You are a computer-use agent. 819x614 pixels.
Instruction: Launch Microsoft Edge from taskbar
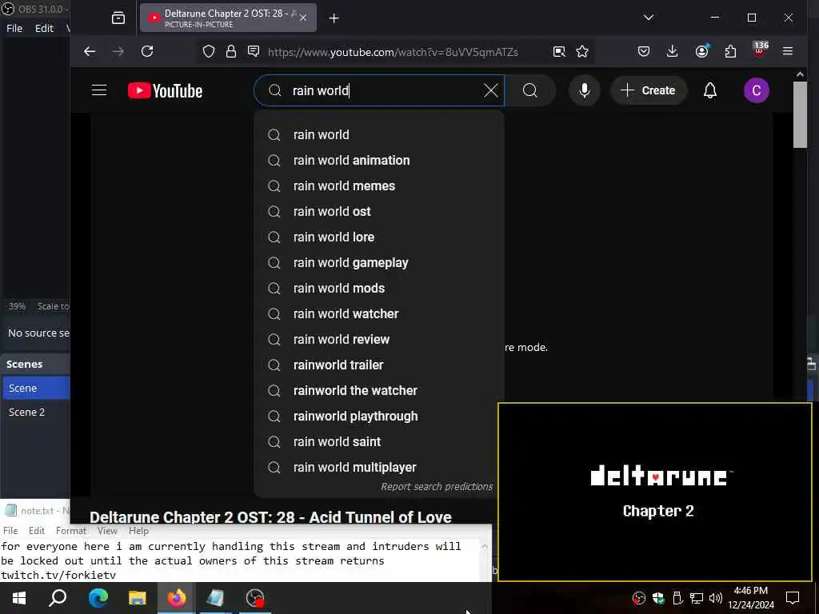pyautogui.click(x=98, y=598)
